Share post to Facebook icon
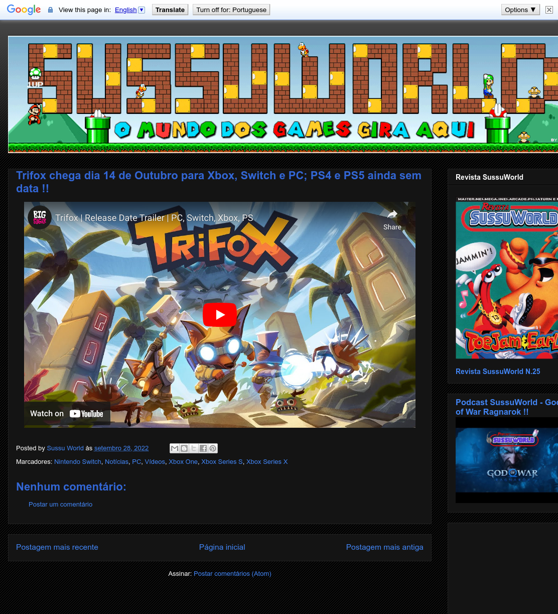558x614 pixels. click(x=203, y=448)
